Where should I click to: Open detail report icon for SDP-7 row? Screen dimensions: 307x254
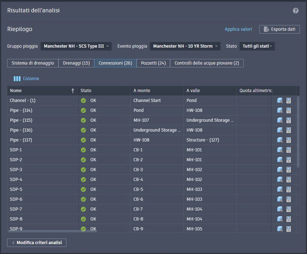(x=289, y=209)
